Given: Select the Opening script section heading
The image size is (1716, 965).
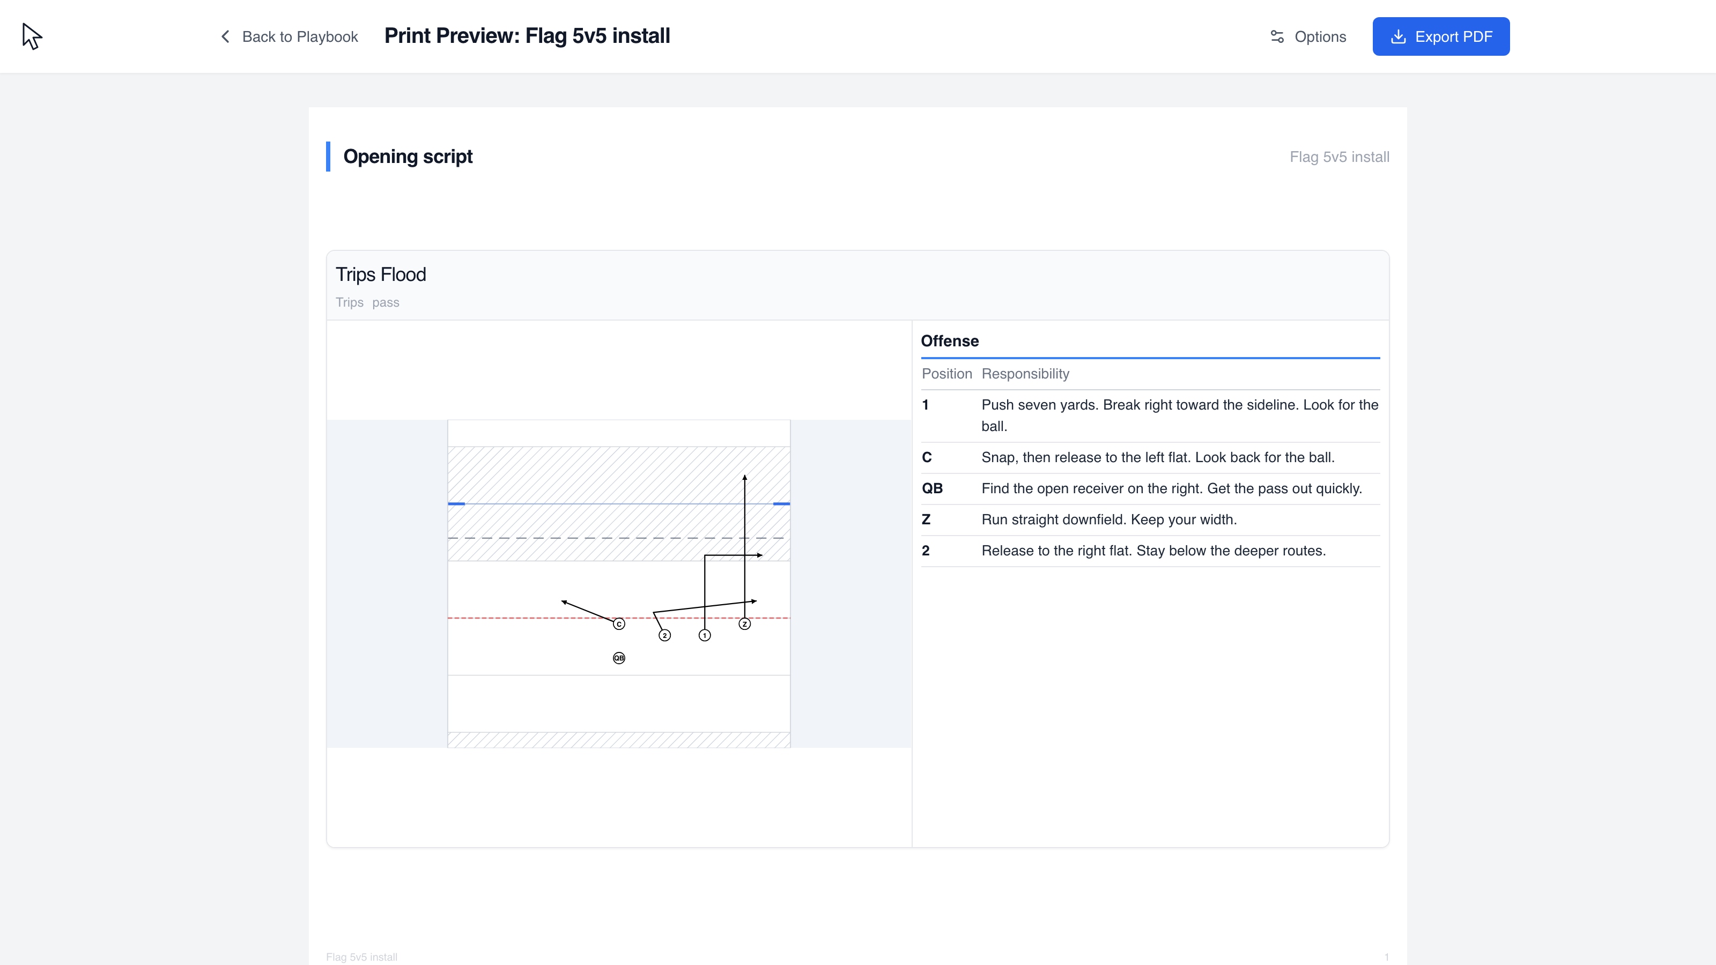Looking at the screenshot, I should 408,157.
